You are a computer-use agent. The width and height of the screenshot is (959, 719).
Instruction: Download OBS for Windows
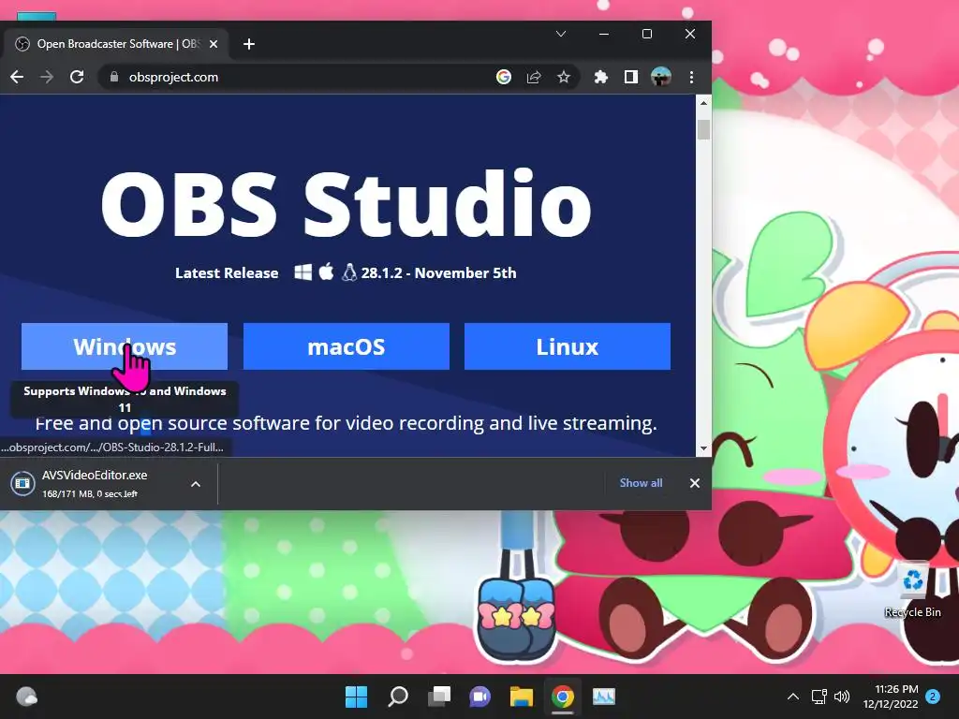pos(125,346)
